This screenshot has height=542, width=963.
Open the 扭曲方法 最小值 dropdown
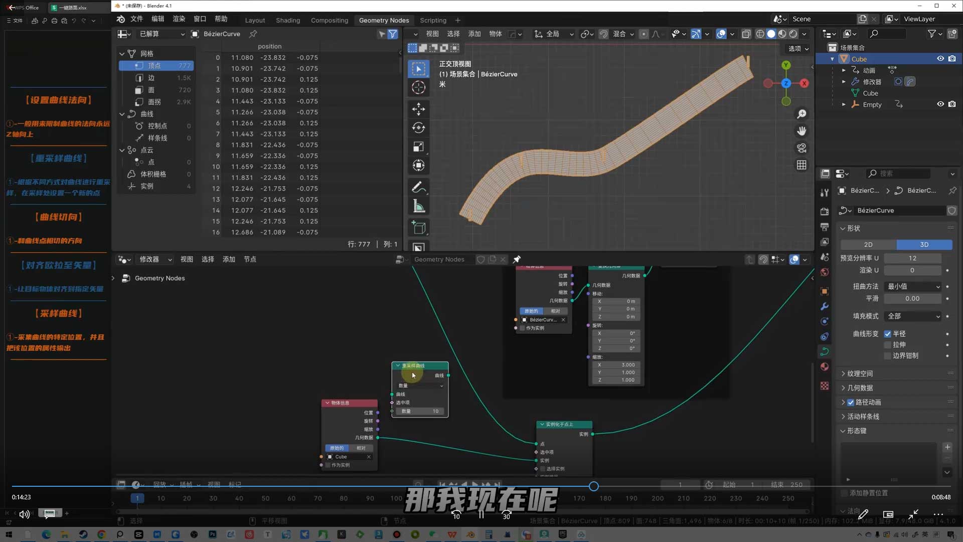click(913, 286)
